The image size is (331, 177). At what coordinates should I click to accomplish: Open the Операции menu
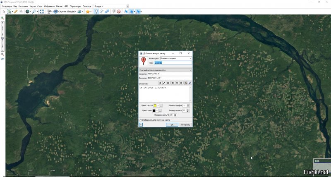pos(7,6)
